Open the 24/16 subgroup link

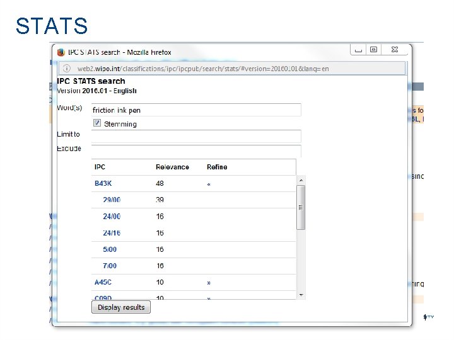tap(112, 233)
